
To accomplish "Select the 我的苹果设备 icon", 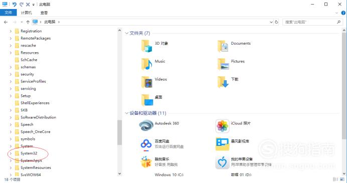I will point(222,162).
